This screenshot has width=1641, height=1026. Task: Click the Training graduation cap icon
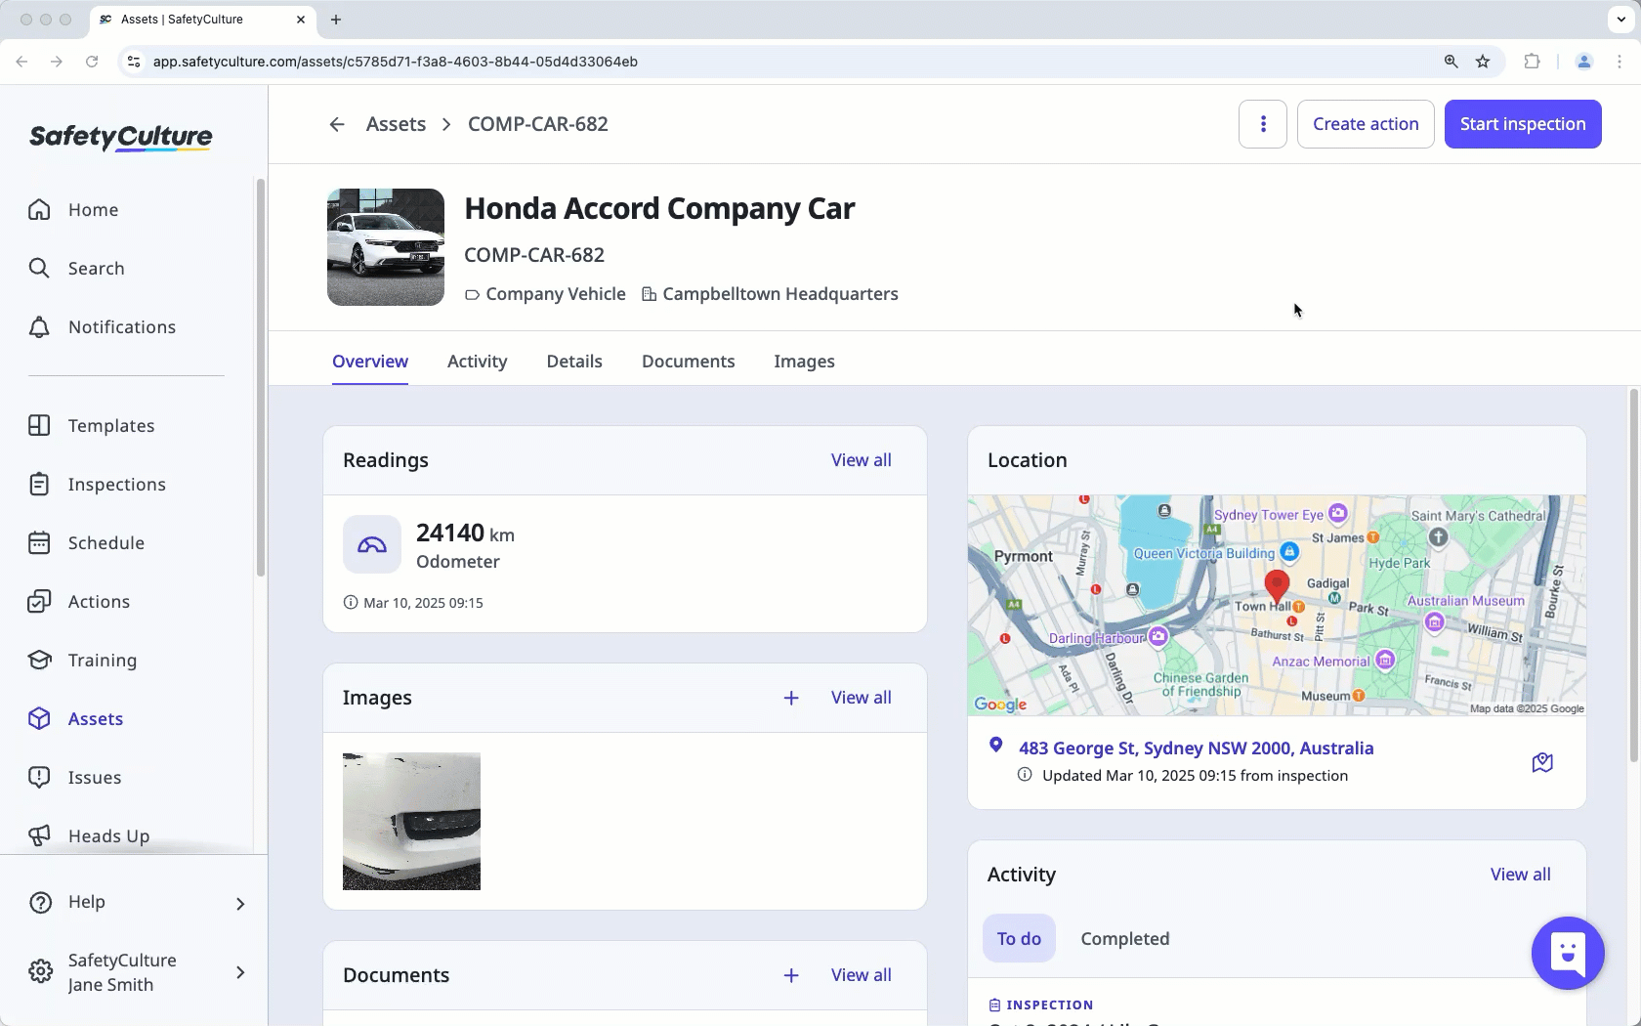[39, 661]
